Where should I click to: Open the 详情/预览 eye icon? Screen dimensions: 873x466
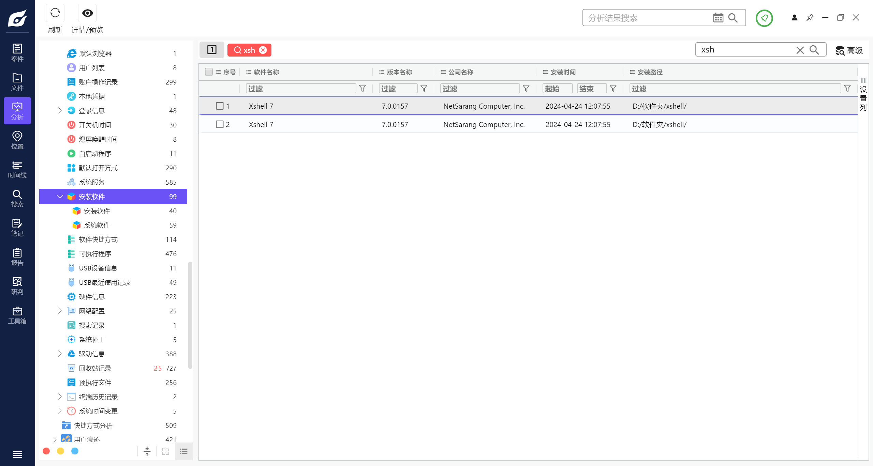(87, 13)
